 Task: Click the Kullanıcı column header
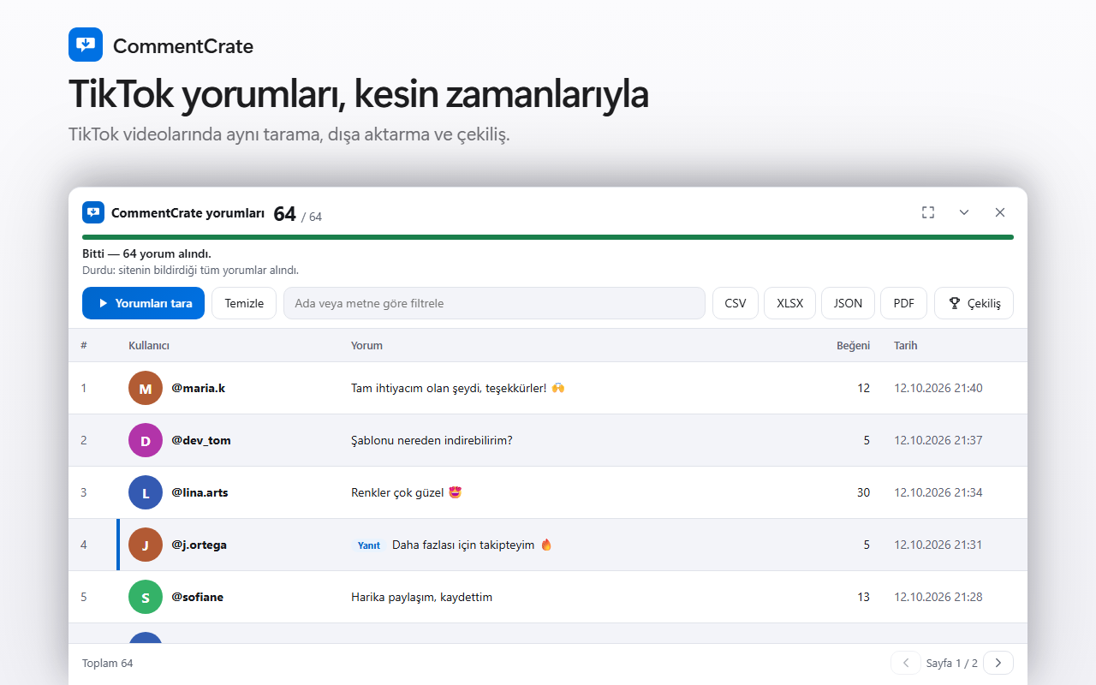[x=149, y=346]
